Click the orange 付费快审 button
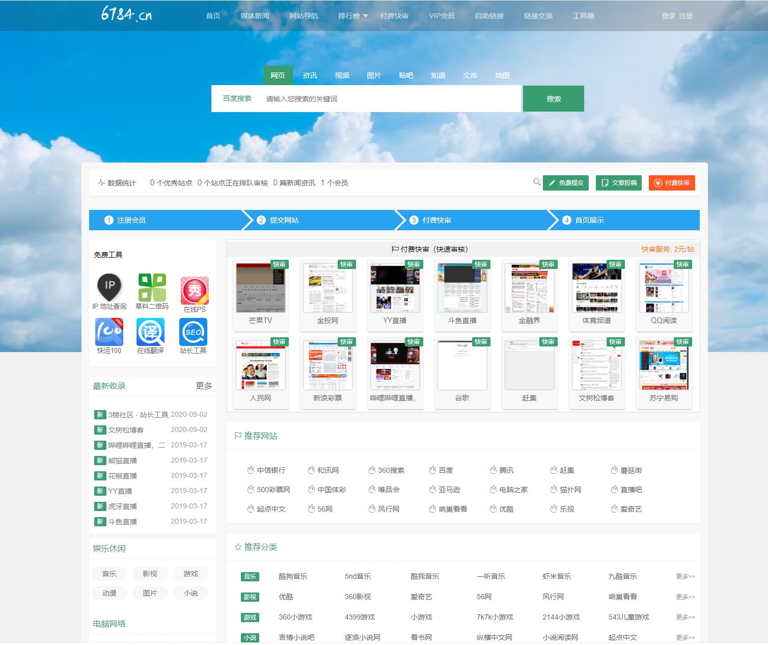The image size is (768, 645). point(672,183)
